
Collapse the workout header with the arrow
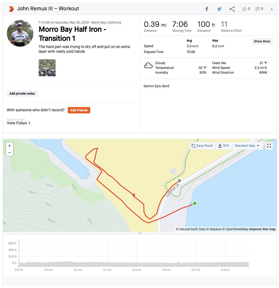(x=272, y=9)
